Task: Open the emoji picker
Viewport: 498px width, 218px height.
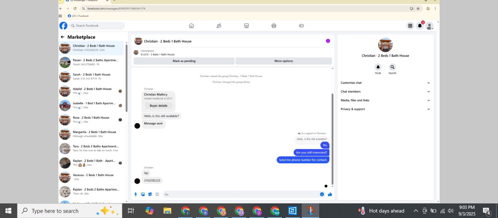Action: 322,194
